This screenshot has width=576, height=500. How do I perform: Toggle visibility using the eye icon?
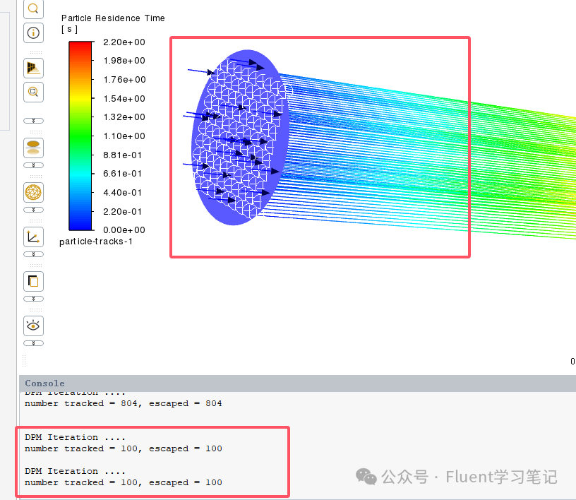33,326
